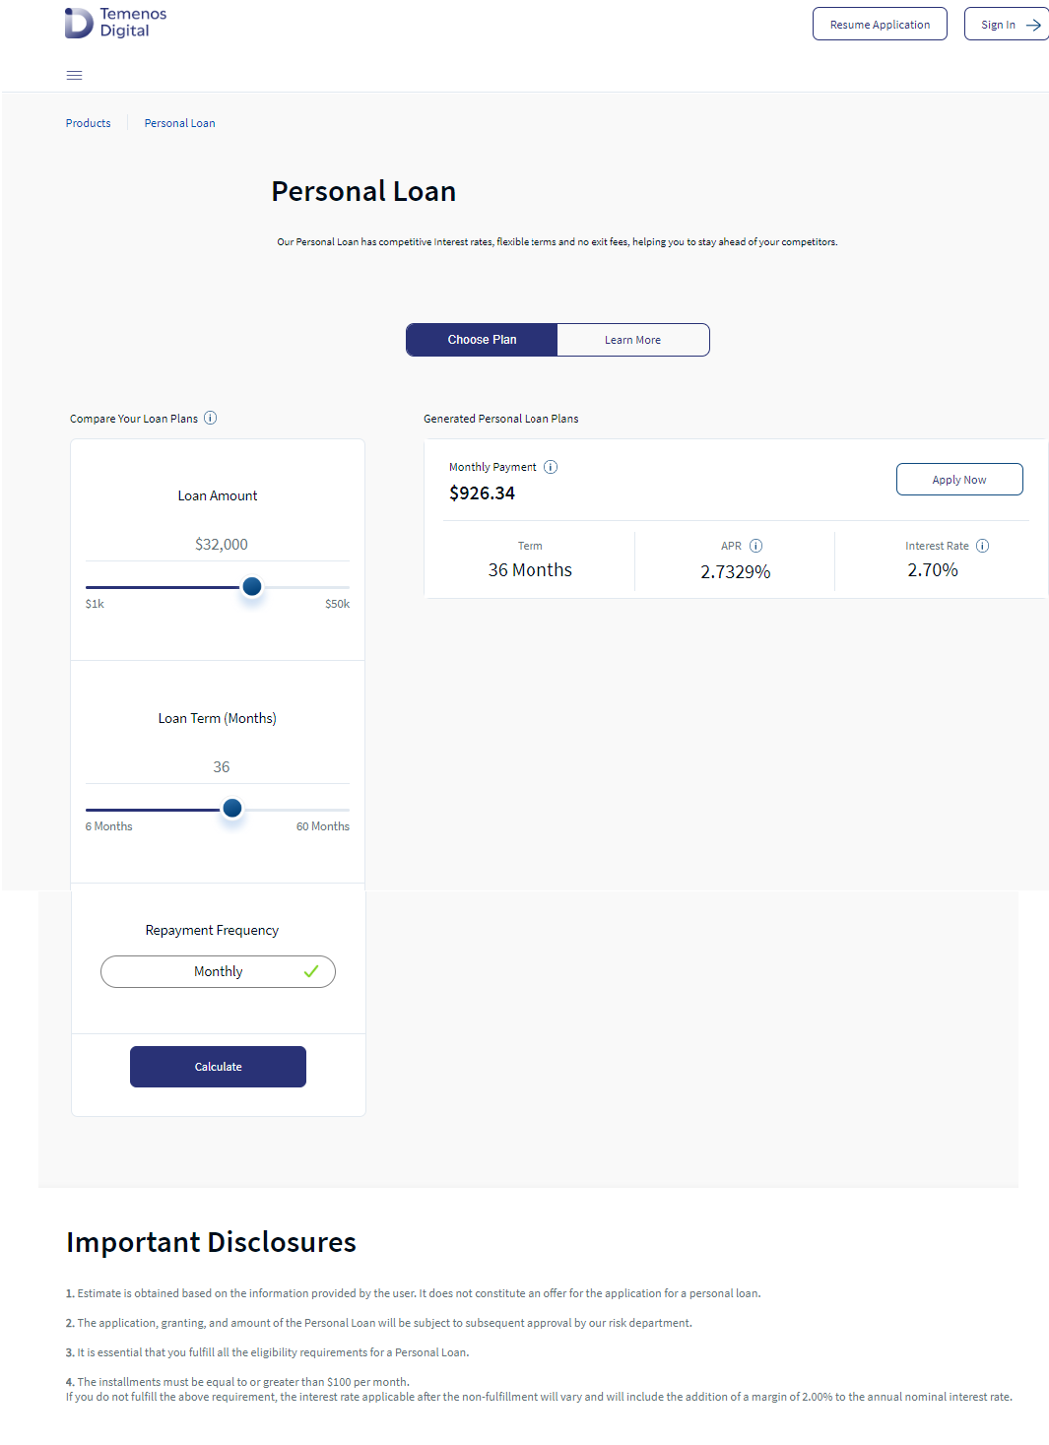Click the Apply Now button
Viewport: 1049px width, 1445px height.
959,480
